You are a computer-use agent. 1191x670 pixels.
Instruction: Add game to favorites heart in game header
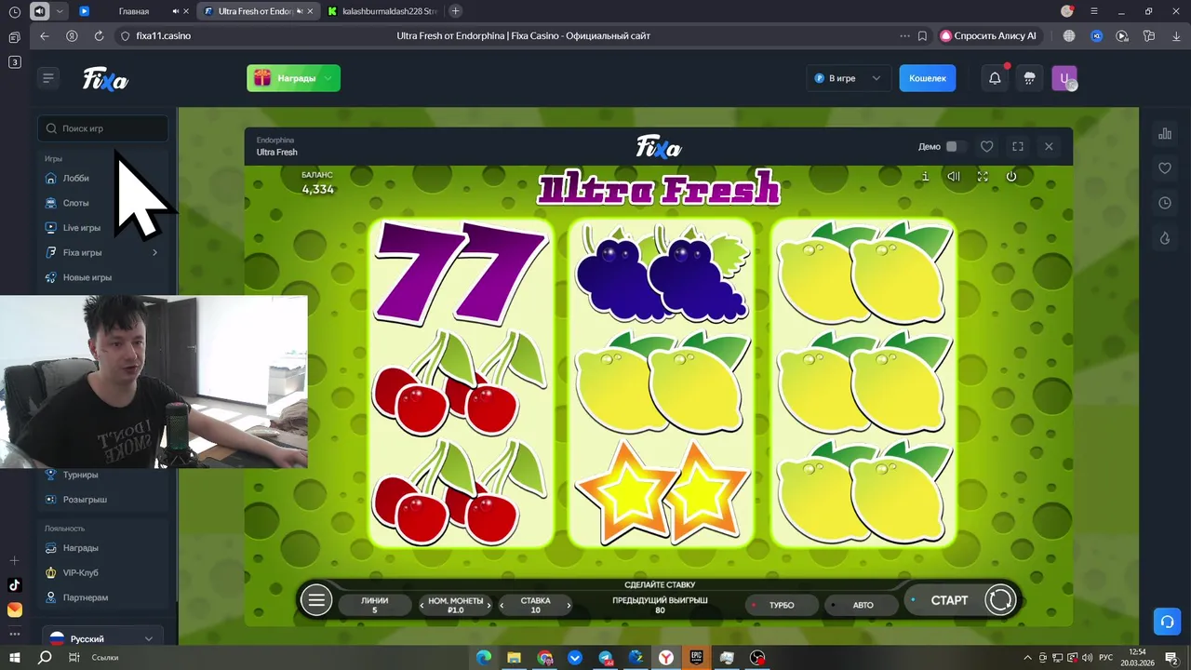(987, 146)
